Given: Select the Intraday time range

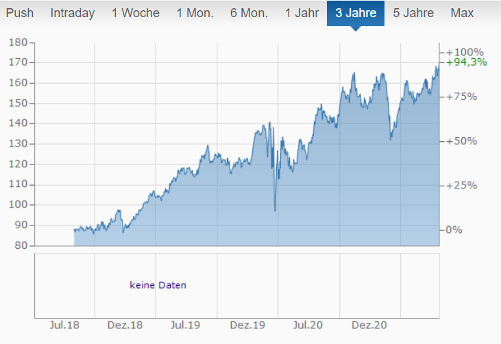Looking at the screenshot, I should (73, 13).
